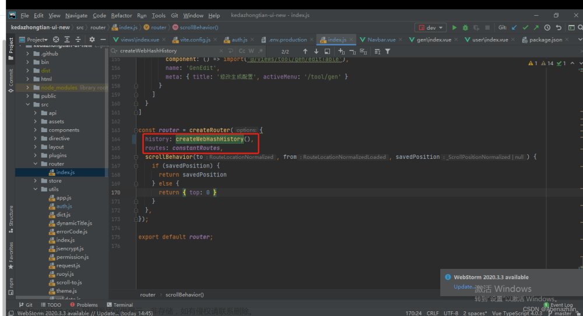This screenshot has height=316, width=583.
Task: Open the Git tool window at the bottom
Action: tap(26, 305)
